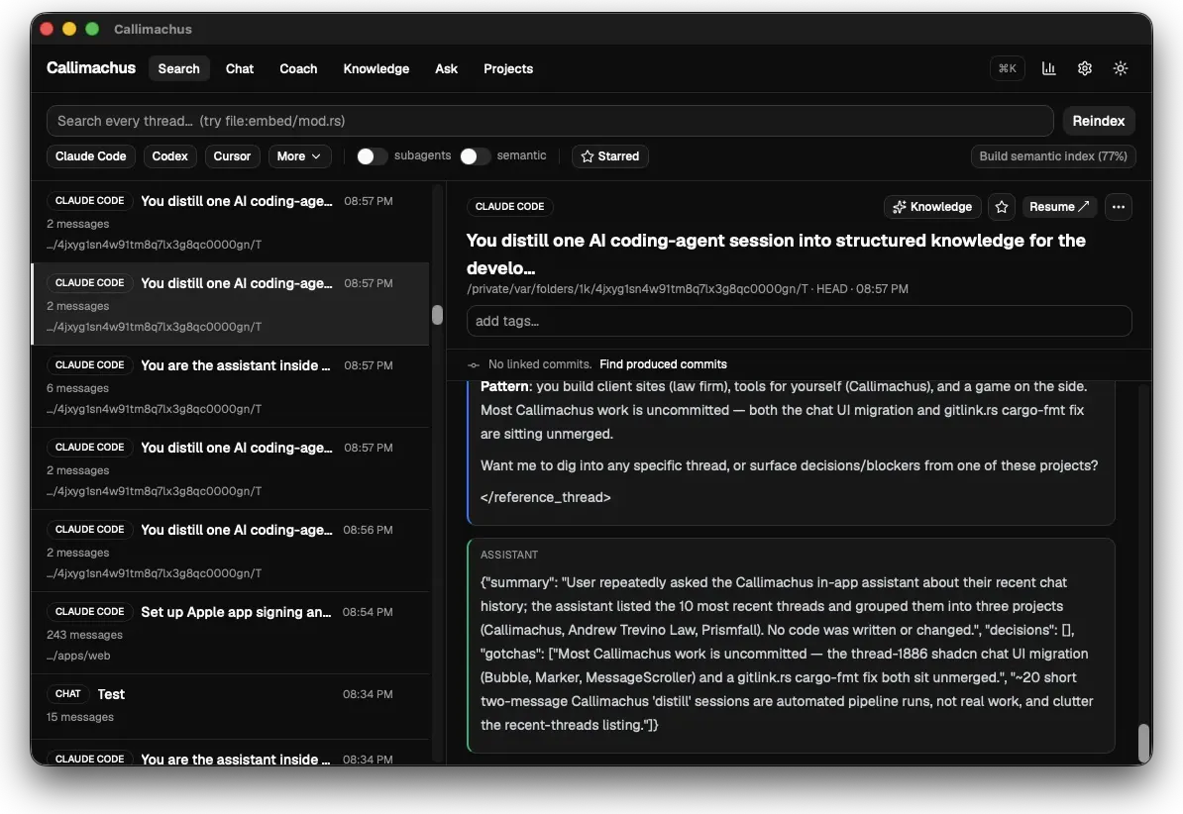This screenshot has height=814, width=1183.
Task: Open the bar chart statistics icon
Action: point(1048,68)
